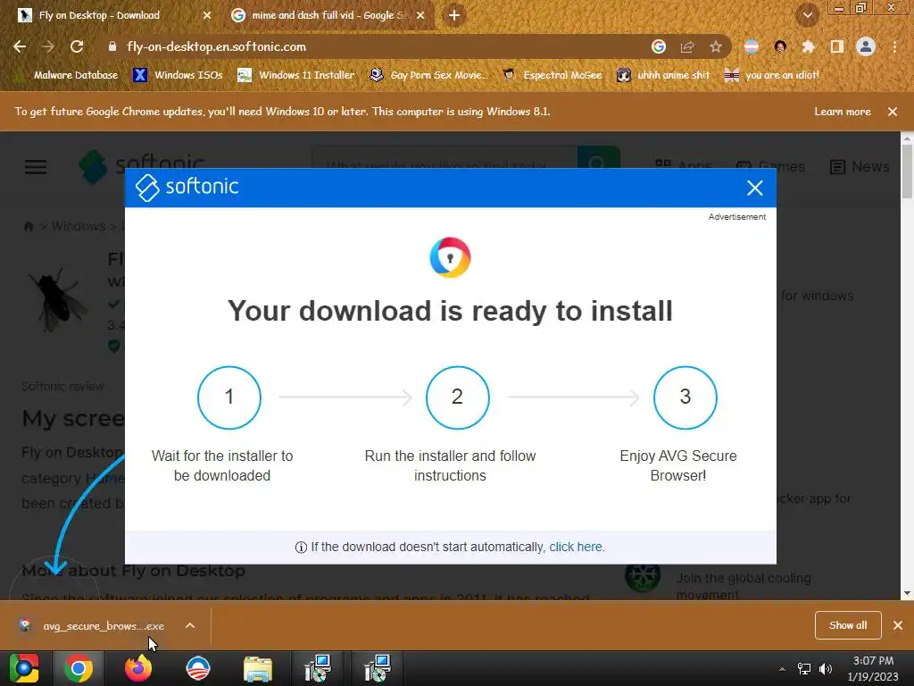Click Learn more in update banner
Screen dimensions: 914x686
[843, 112]
